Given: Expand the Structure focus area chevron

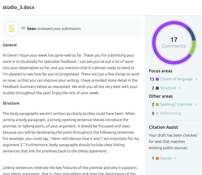Looking at the screenshot, I should (180, 88).
